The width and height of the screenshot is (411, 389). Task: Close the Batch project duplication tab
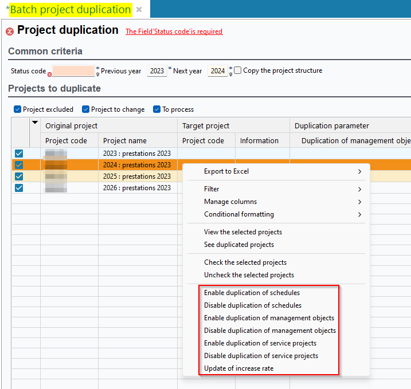pyautogui.click(x=139, y=10)
